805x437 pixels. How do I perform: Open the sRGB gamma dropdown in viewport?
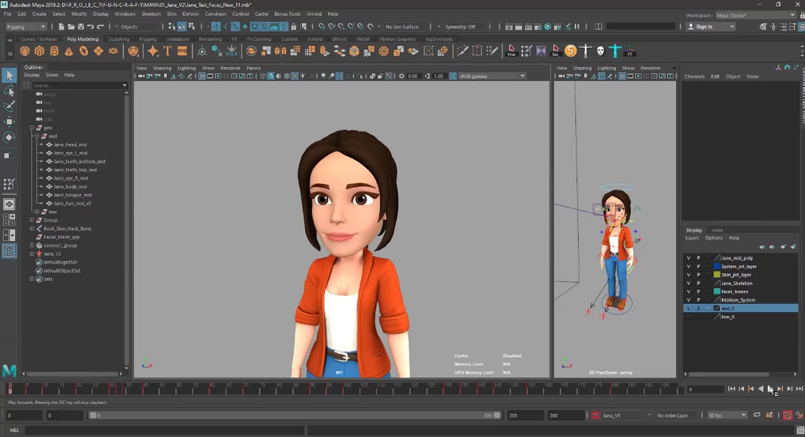tap(522, 76)
